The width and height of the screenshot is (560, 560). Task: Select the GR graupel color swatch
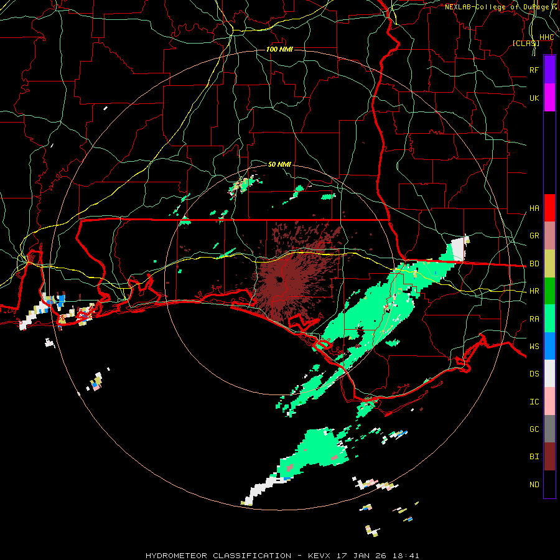pos(549,236)
